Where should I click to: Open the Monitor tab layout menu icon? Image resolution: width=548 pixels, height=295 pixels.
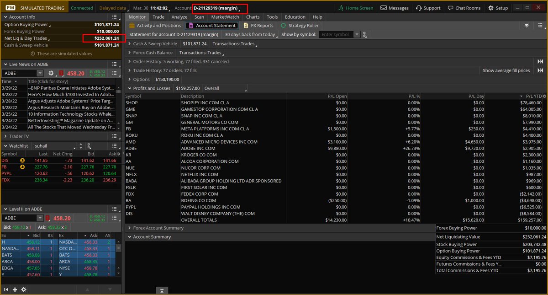coord(539,26)
